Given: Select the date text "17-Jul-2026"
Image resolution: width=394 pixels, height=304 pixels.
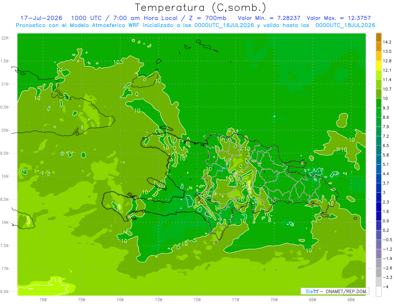Looking at the screenshot, I should click(x=41, y=18).
